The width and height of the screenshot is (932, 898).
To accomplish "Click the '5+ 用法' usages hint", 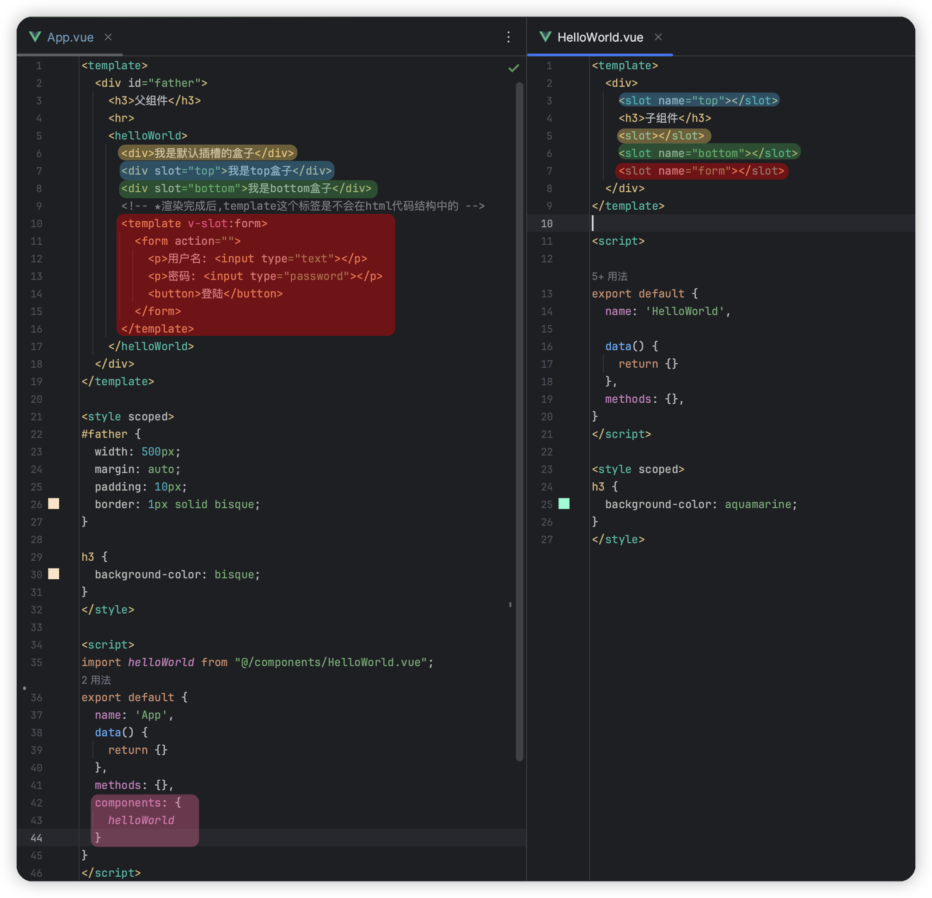I will click(x=610, y=277).
